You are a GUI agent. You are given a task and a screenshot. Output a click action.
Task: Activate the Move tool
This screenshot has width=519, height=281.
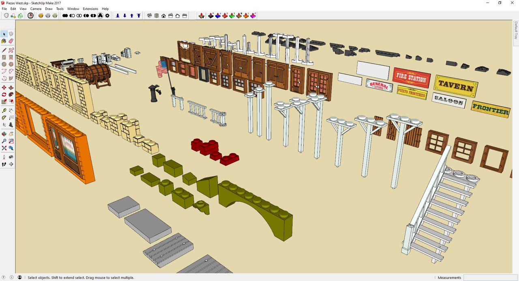(4, 88)
